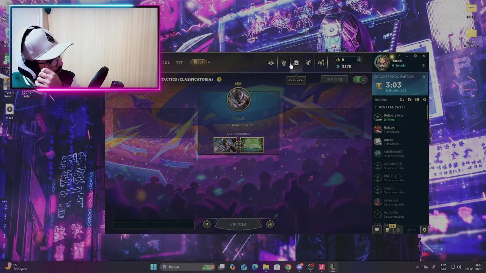Viewport: 486px width, 273px height.
Task: Click the lobby chat input field
Action: (x=154, y=225)
